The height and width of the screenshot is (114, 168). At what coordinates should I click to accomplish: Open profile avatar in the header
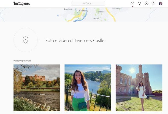160,3
